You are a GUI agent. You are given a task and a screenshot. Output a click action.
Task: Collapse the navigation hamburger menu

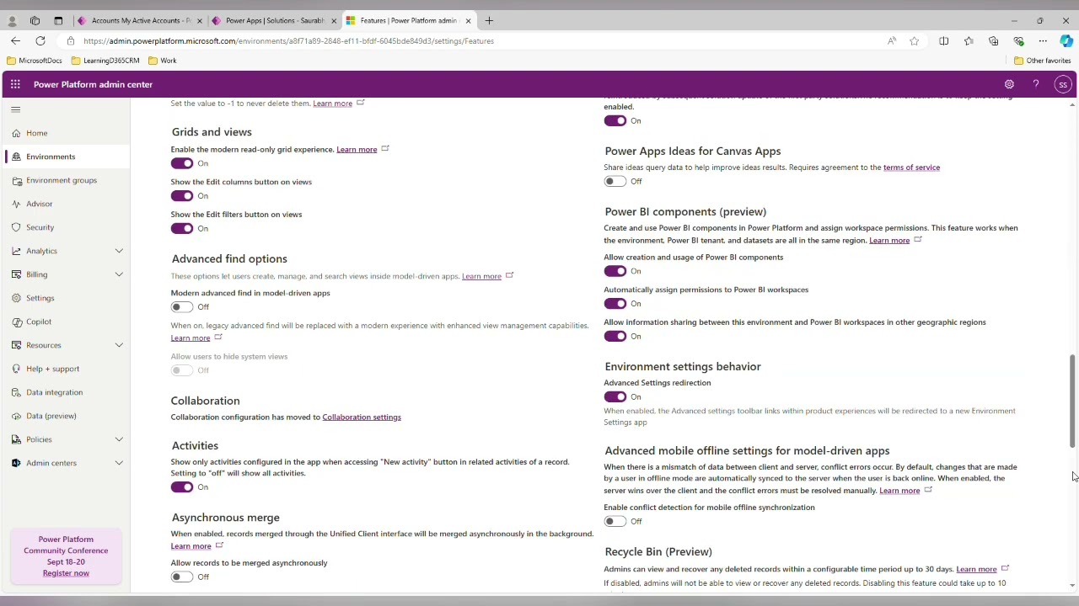click(15, 109)
